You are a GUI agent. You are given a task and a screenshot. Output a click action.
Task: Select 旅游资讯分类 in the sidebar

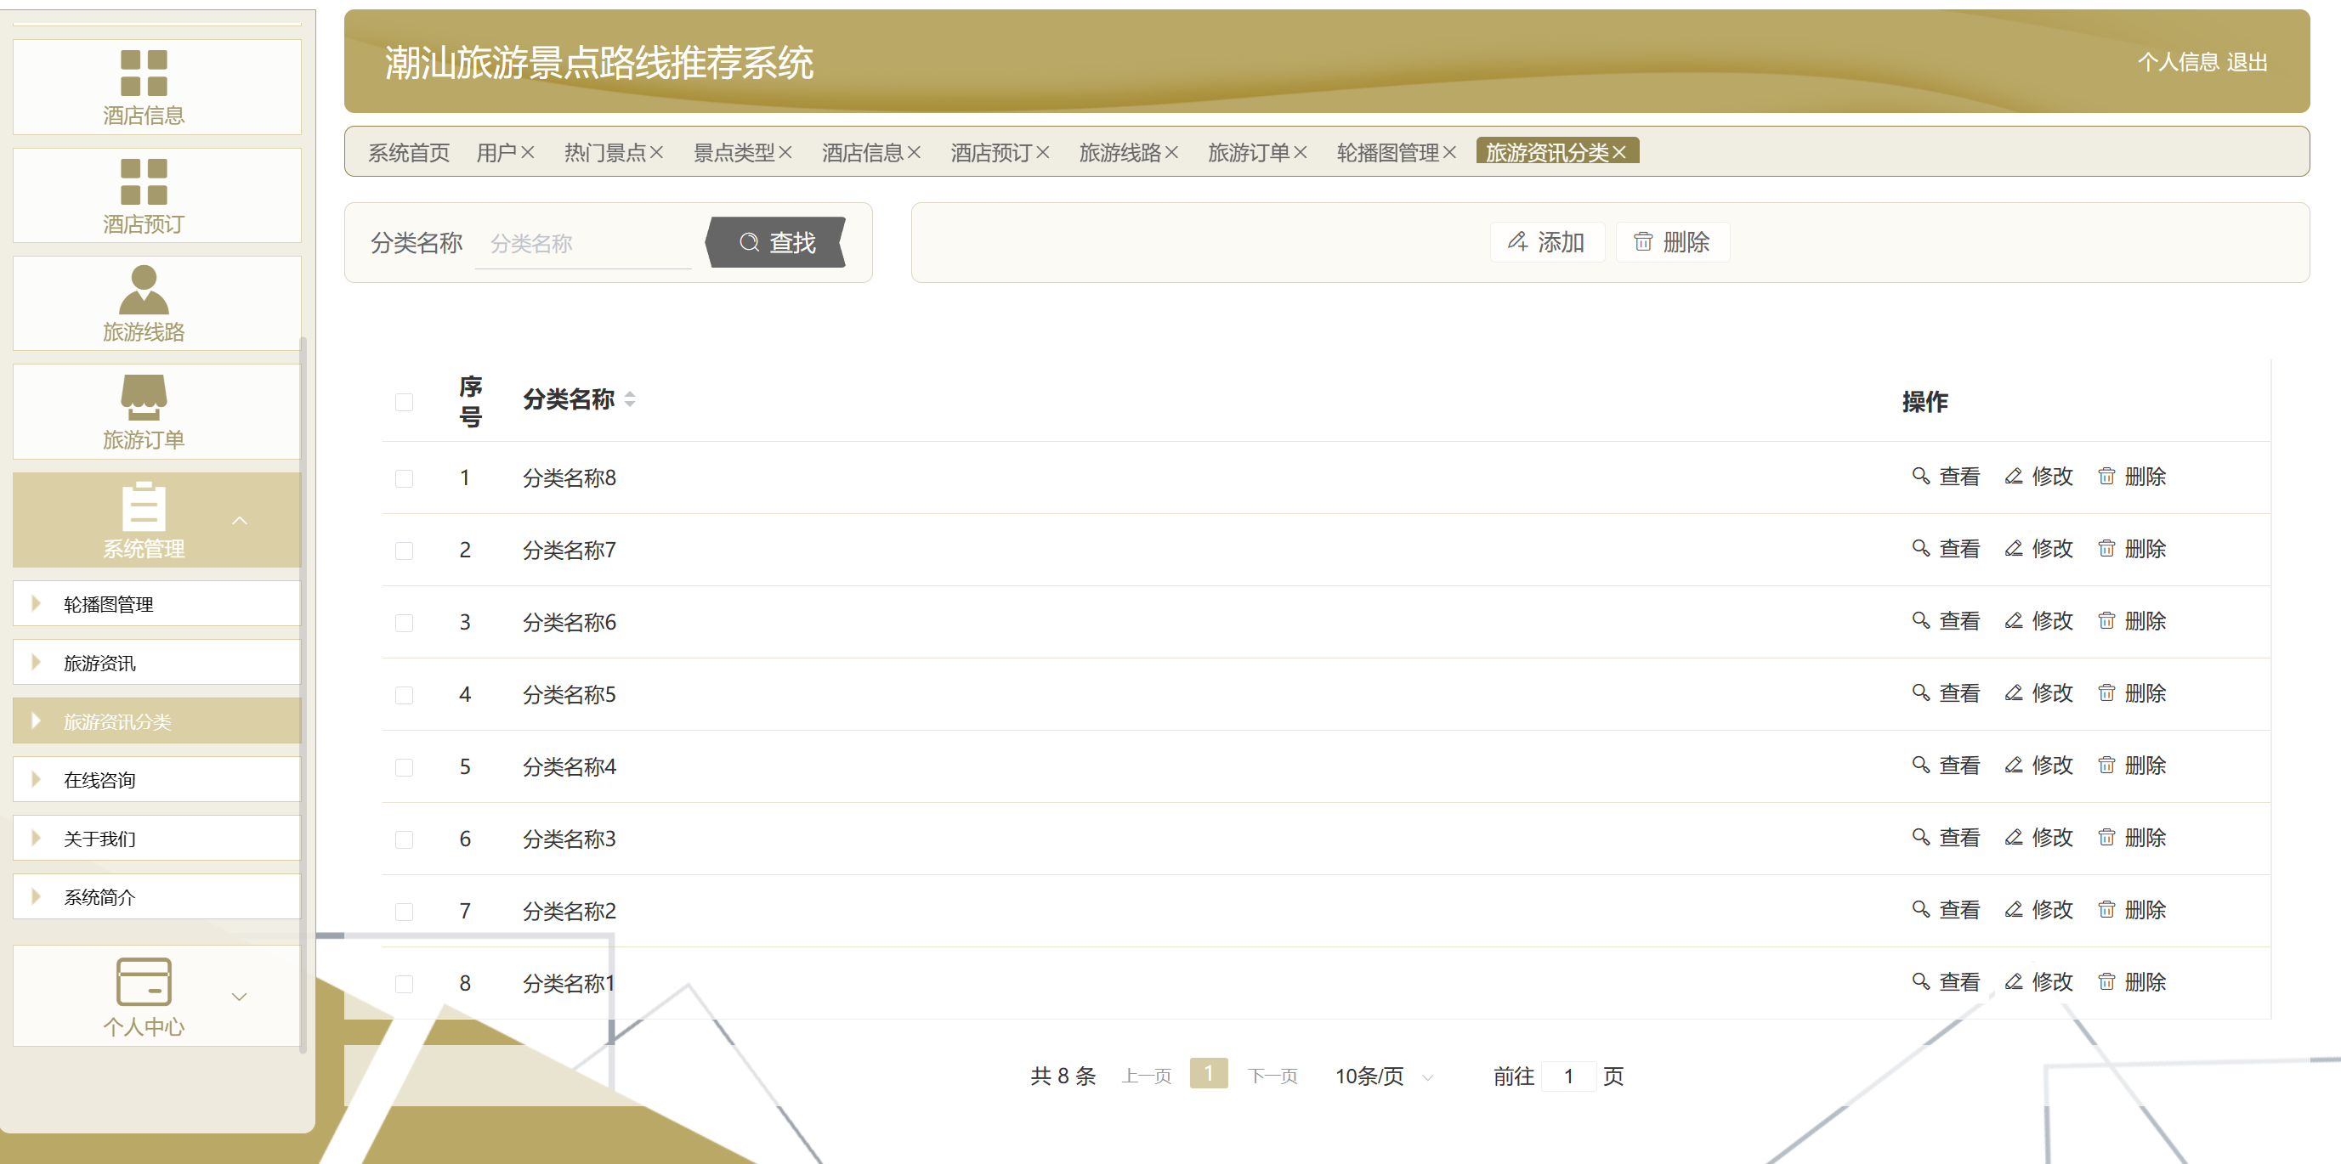(156, 721)
